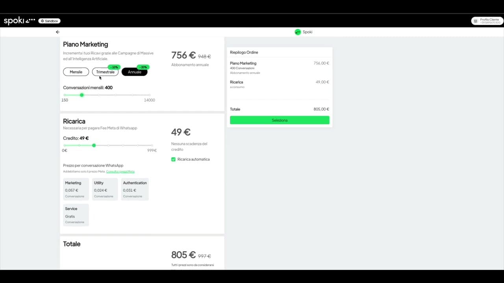Select the Trimestrale billing option

point(105,72)
